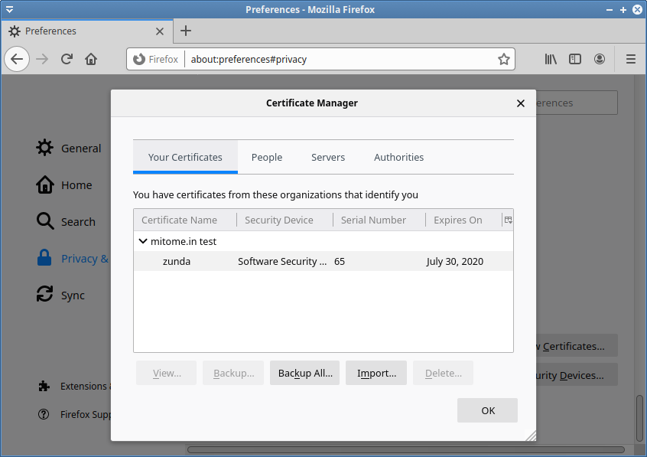Close the Certificate Manager dialog

(x=520, y=103)
